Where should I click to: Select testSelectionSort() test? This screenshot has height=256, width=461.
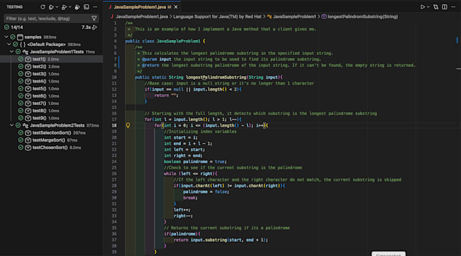coord(52,133)
